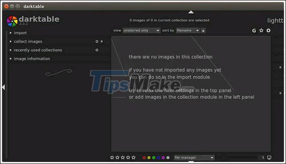Collapse the top panel arrow
This screenshot has height=164, width=286.
[x=191, y=12]
